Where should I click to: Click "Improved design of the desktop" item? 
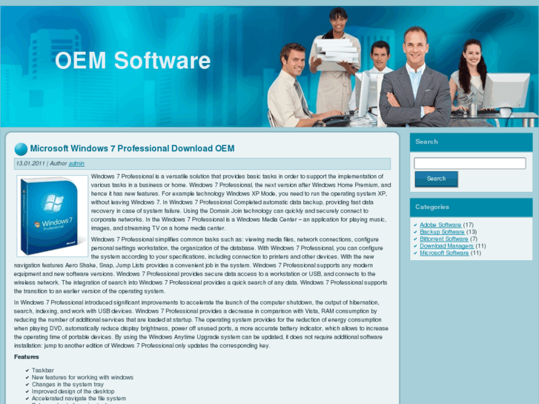[x=73, y=391]
